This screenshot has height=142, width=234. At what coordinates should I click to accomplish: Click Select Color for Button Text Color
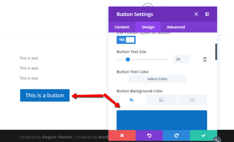157,79
